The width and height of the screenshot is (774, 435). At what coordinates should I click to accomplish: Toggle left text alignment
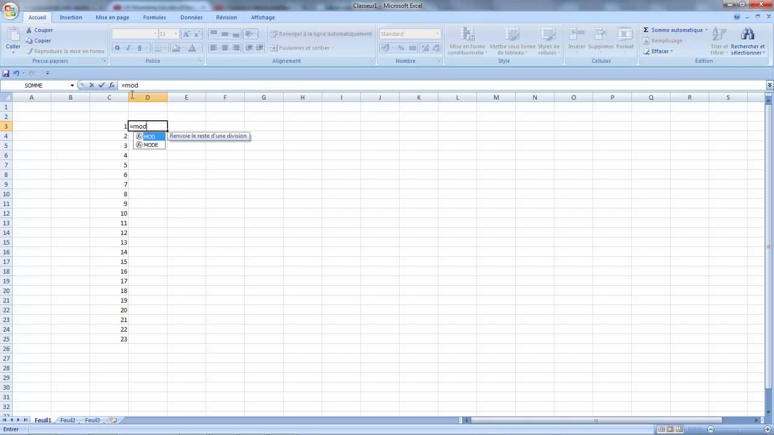[213, 48]
